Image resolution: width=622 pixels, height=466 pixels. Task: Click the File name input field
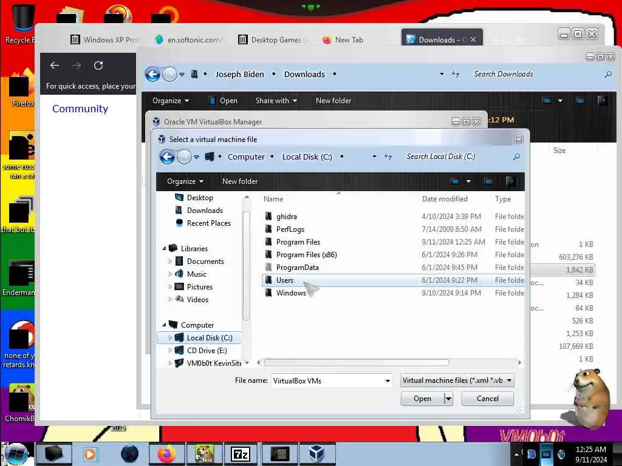327,381
